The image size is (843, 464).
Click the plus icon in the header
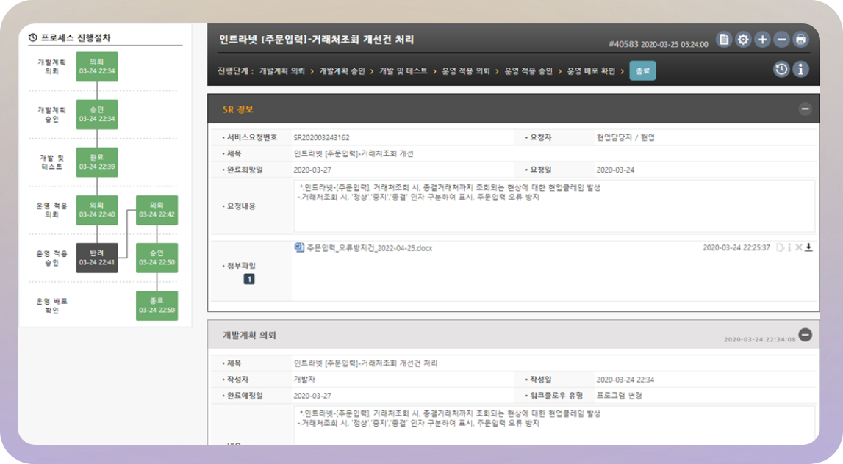point(762,39)
